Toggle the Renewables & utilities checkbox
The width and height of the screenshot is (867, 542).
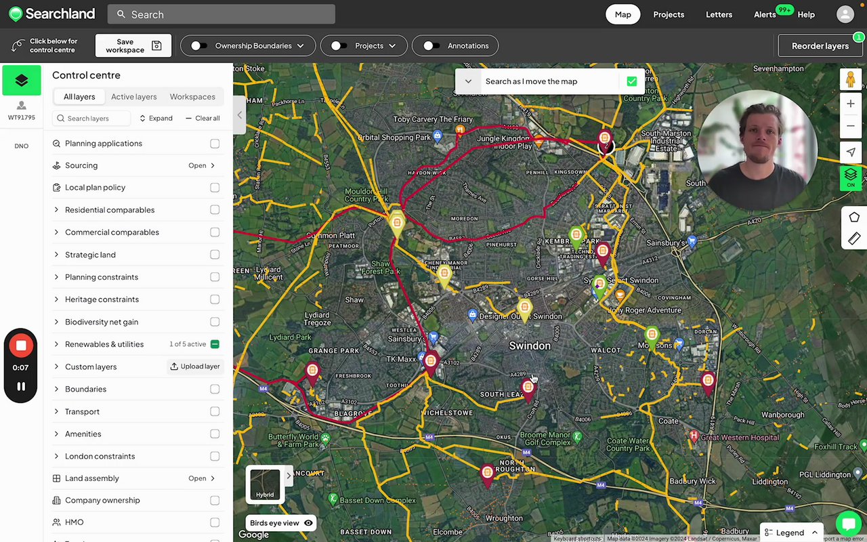(215, 344)
